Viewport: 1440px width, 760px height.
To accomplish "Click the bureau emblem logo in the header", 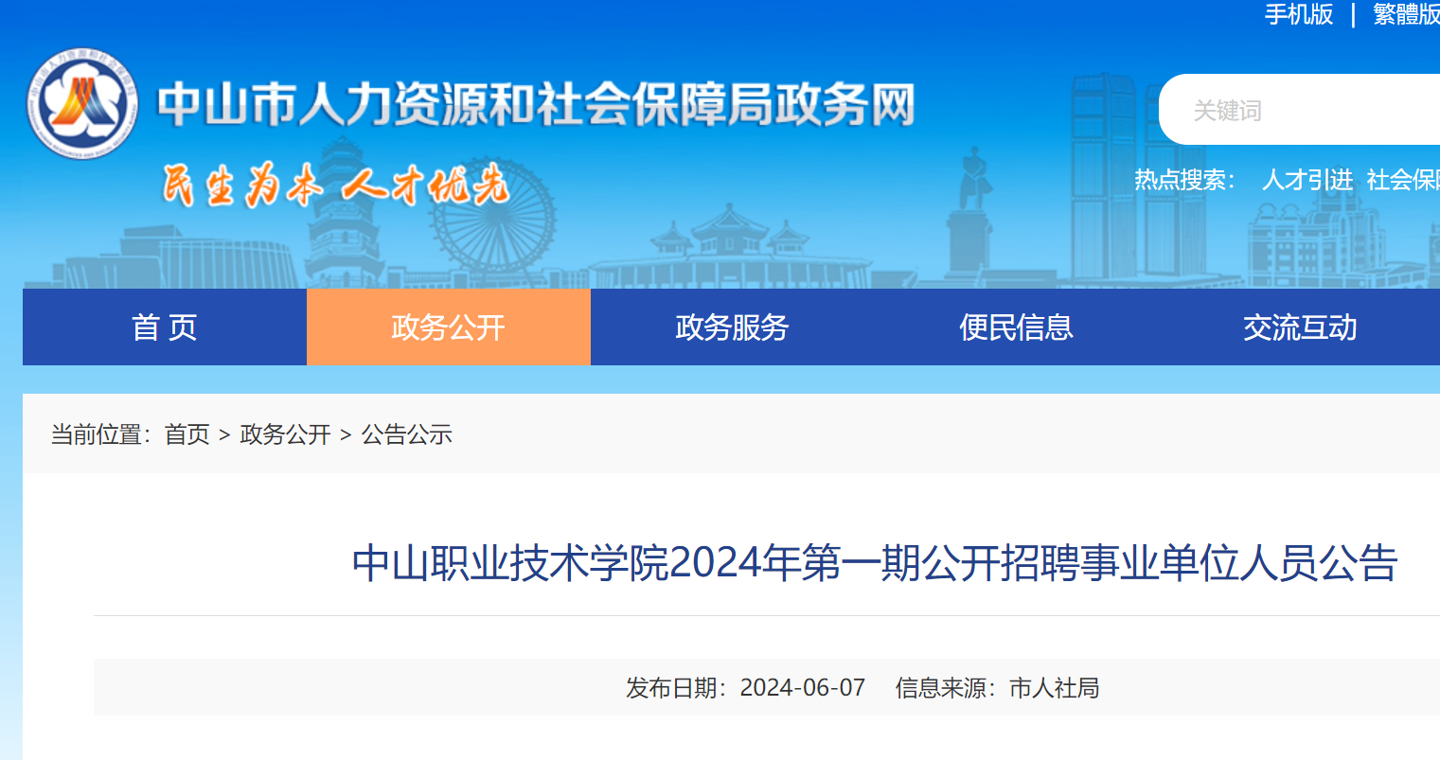I will click(82, 103).
